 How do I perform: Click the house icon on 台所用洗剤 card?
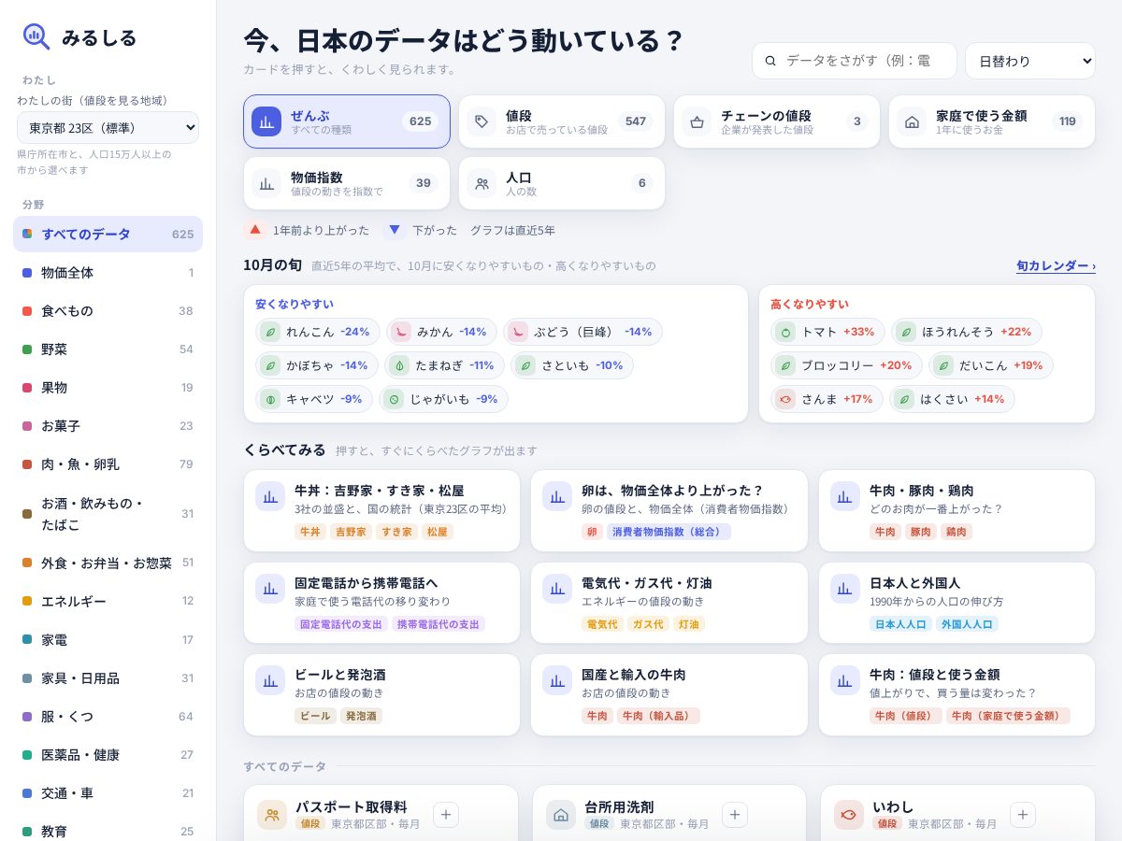pyautogui.click(x=561, y=815)
